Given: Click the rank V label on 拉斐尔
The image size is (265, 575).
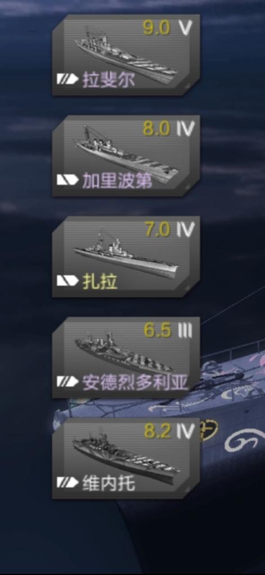Looking at the screenshot, I should (185, 28).
